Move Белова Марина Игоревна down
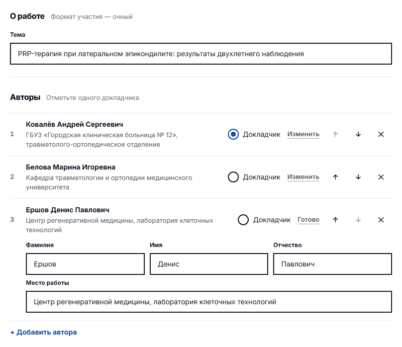Image resolution: width=402 pixels, height=347 pixels. (x=358, y=177)
